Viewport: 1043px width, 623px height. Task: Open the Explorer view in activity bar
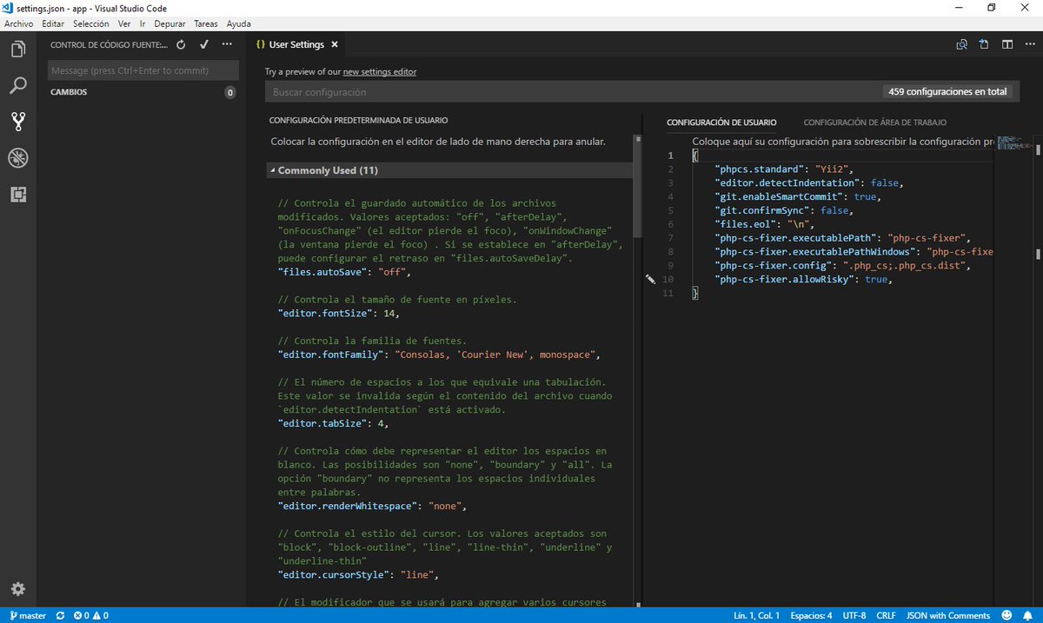point(17,50)
